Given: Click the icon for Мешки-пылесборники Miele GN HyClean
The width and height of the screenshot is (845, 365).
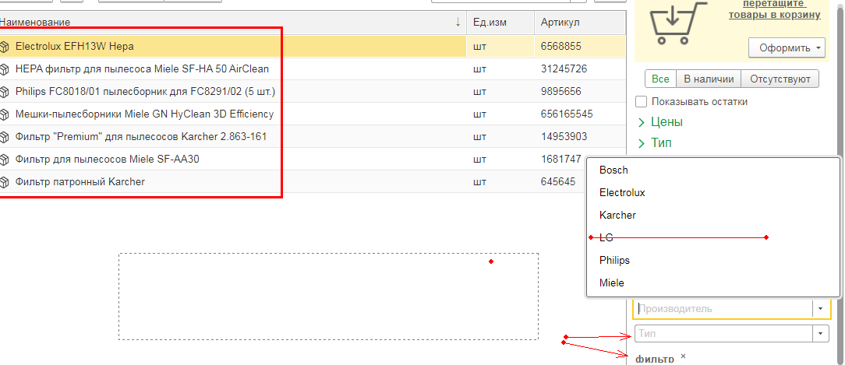Looking at the screenshot, I should point(5,114).
